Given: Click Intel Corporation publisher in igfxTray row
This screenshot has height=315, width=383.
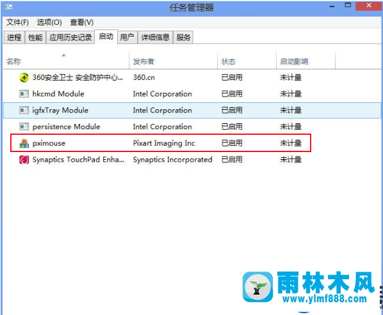Looking at the screenshot, I should click(x=162, y=111).
